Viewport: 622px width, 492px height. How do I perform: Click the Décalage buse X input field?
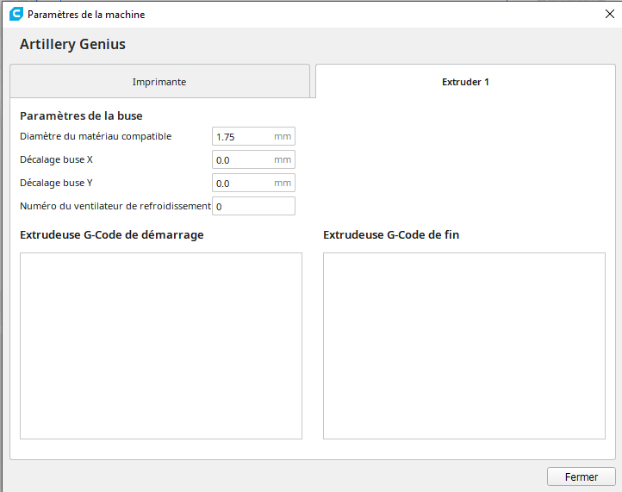click(x=253, y=160)
